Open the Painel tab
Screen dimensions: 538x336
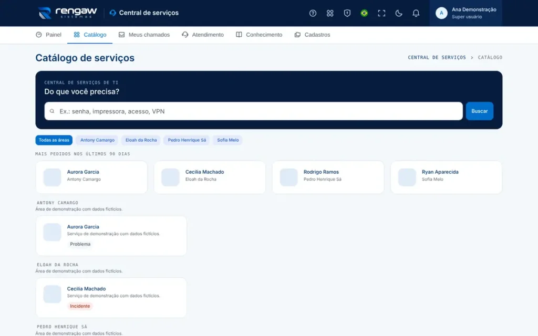pyautogui.click(x=48, y=35)
